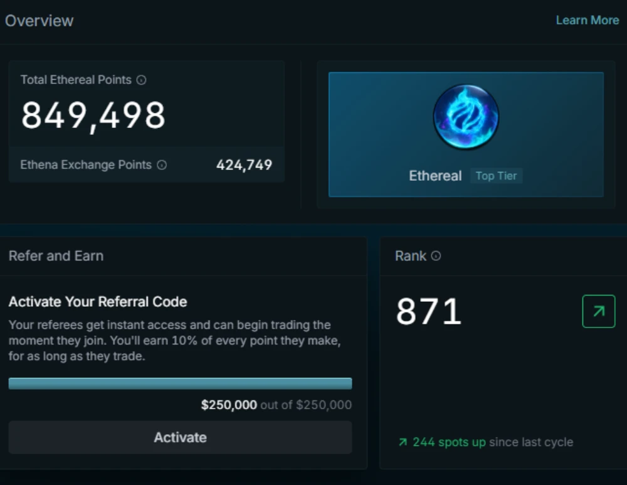Click the Overview section heading

click(x=40, y=21)
